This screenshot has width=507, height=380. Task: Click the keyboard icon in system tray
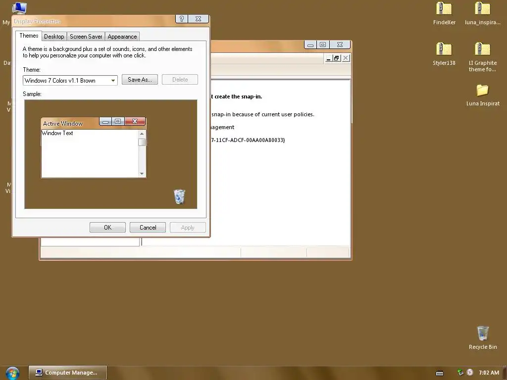(440, 373)
